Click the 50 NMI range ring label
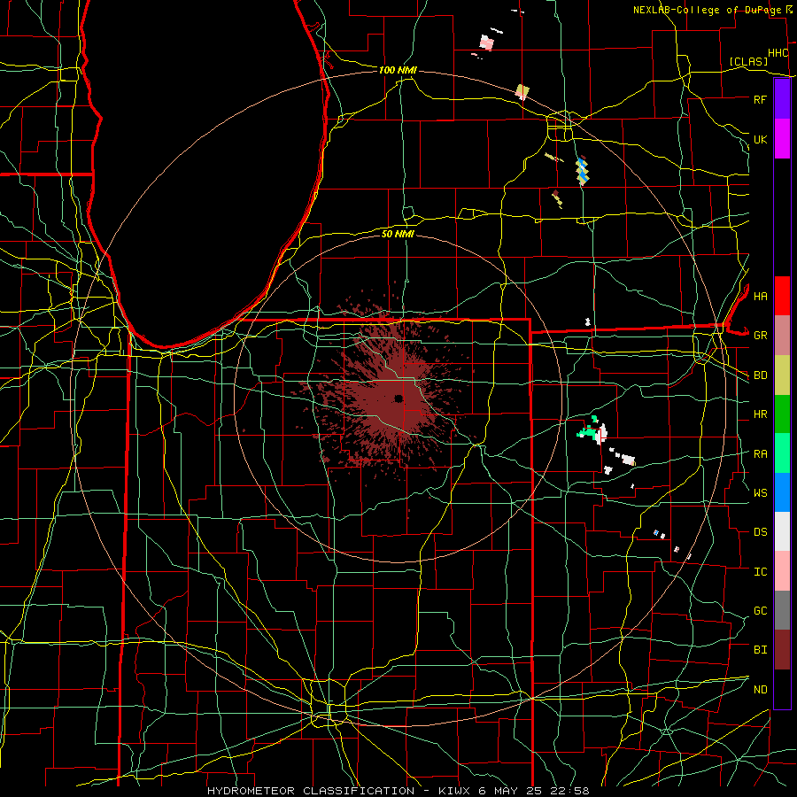Image resolution: width=797 pixels, height=797 pixels. click(x=398, y=235)
